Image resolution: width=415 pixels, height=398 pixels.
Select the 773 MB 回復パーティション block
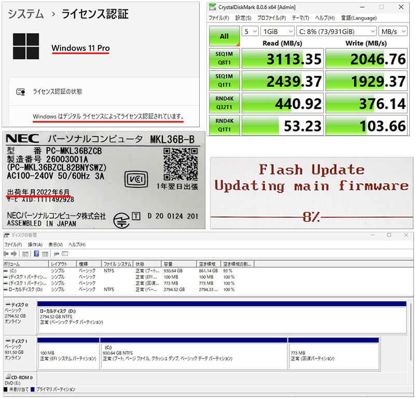pyautogui.click(x=334, y=353)
